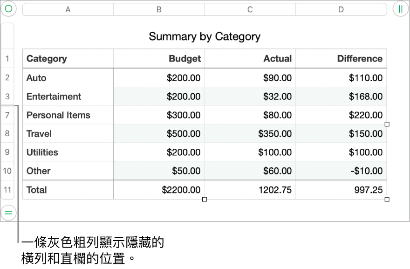Click the Total budget $2200.00 cell
The height and width of the screenshot is (269, 410).
159,190
